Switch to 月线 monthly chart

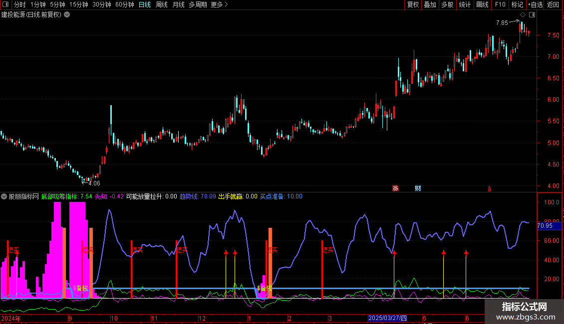pos(178,4)
